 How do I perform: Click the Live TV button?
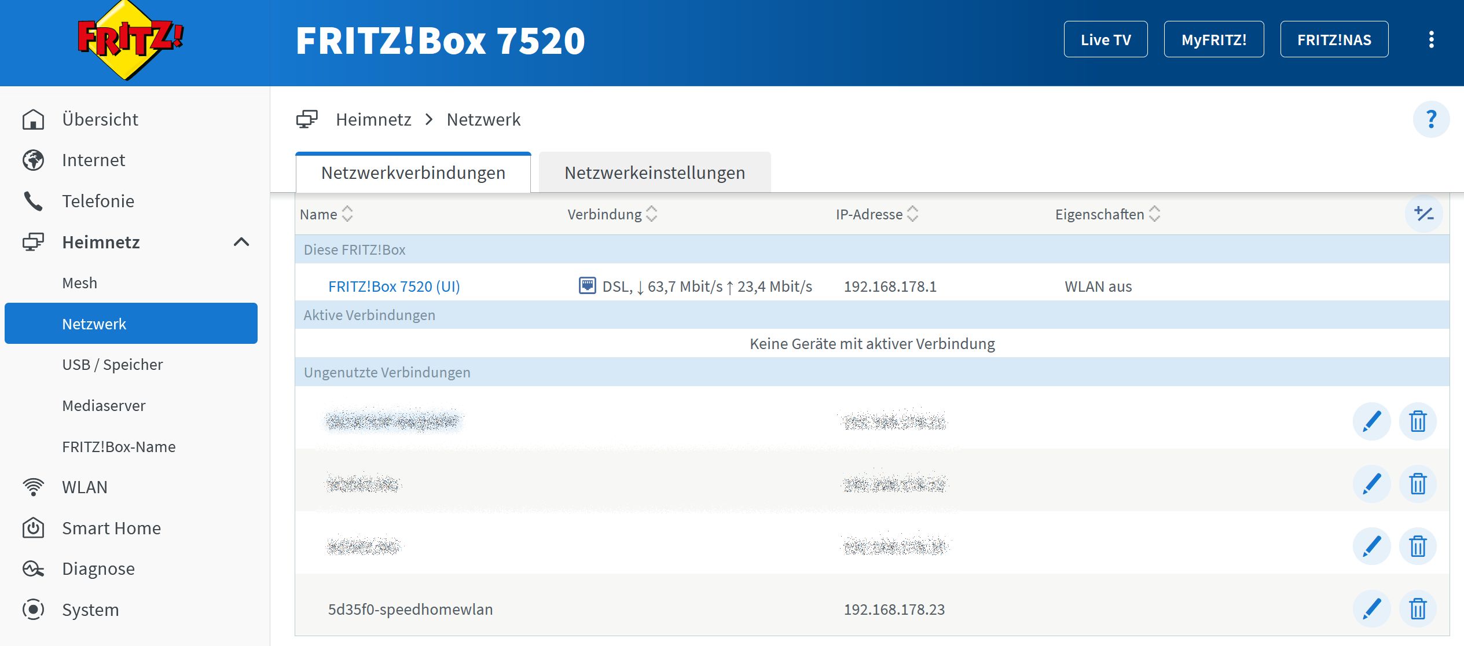tap(1106, 39)
